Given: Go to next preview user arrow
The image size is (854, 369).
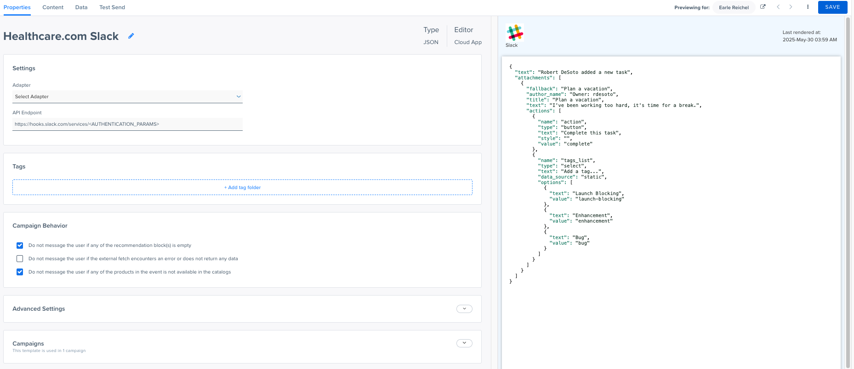Looking at the screenshot, I should tap(791, 7).
